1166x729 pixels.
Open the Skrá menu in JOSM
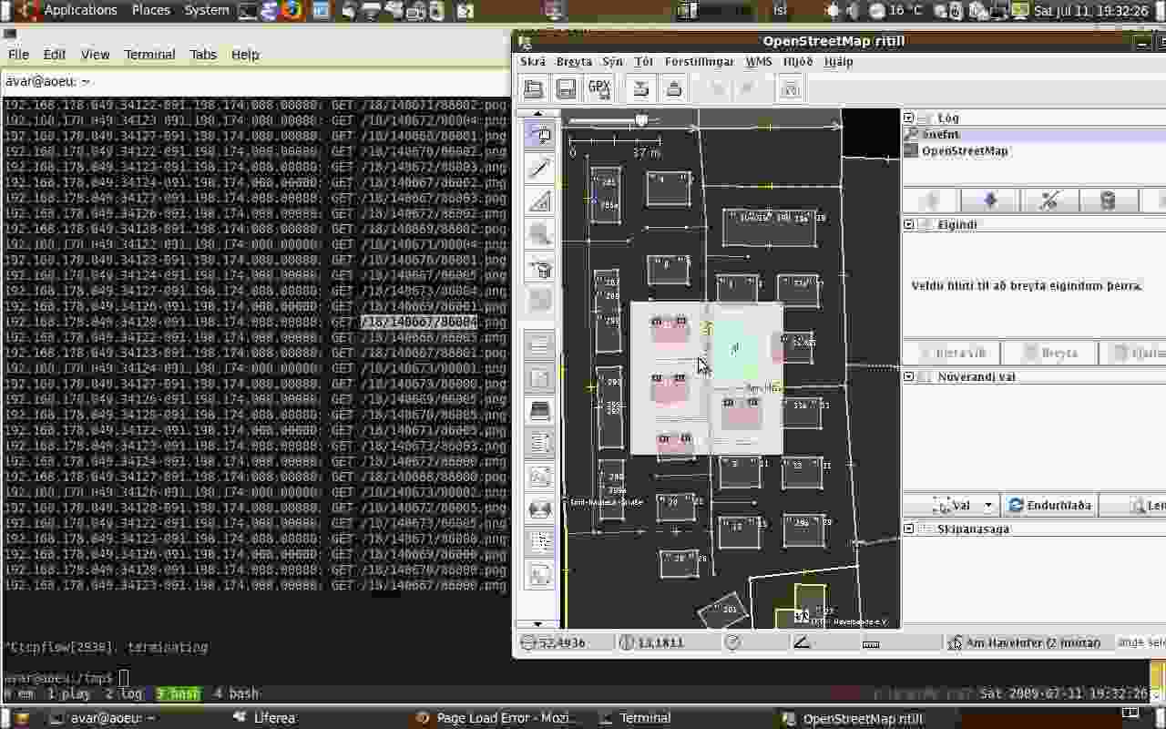(532, 62)
